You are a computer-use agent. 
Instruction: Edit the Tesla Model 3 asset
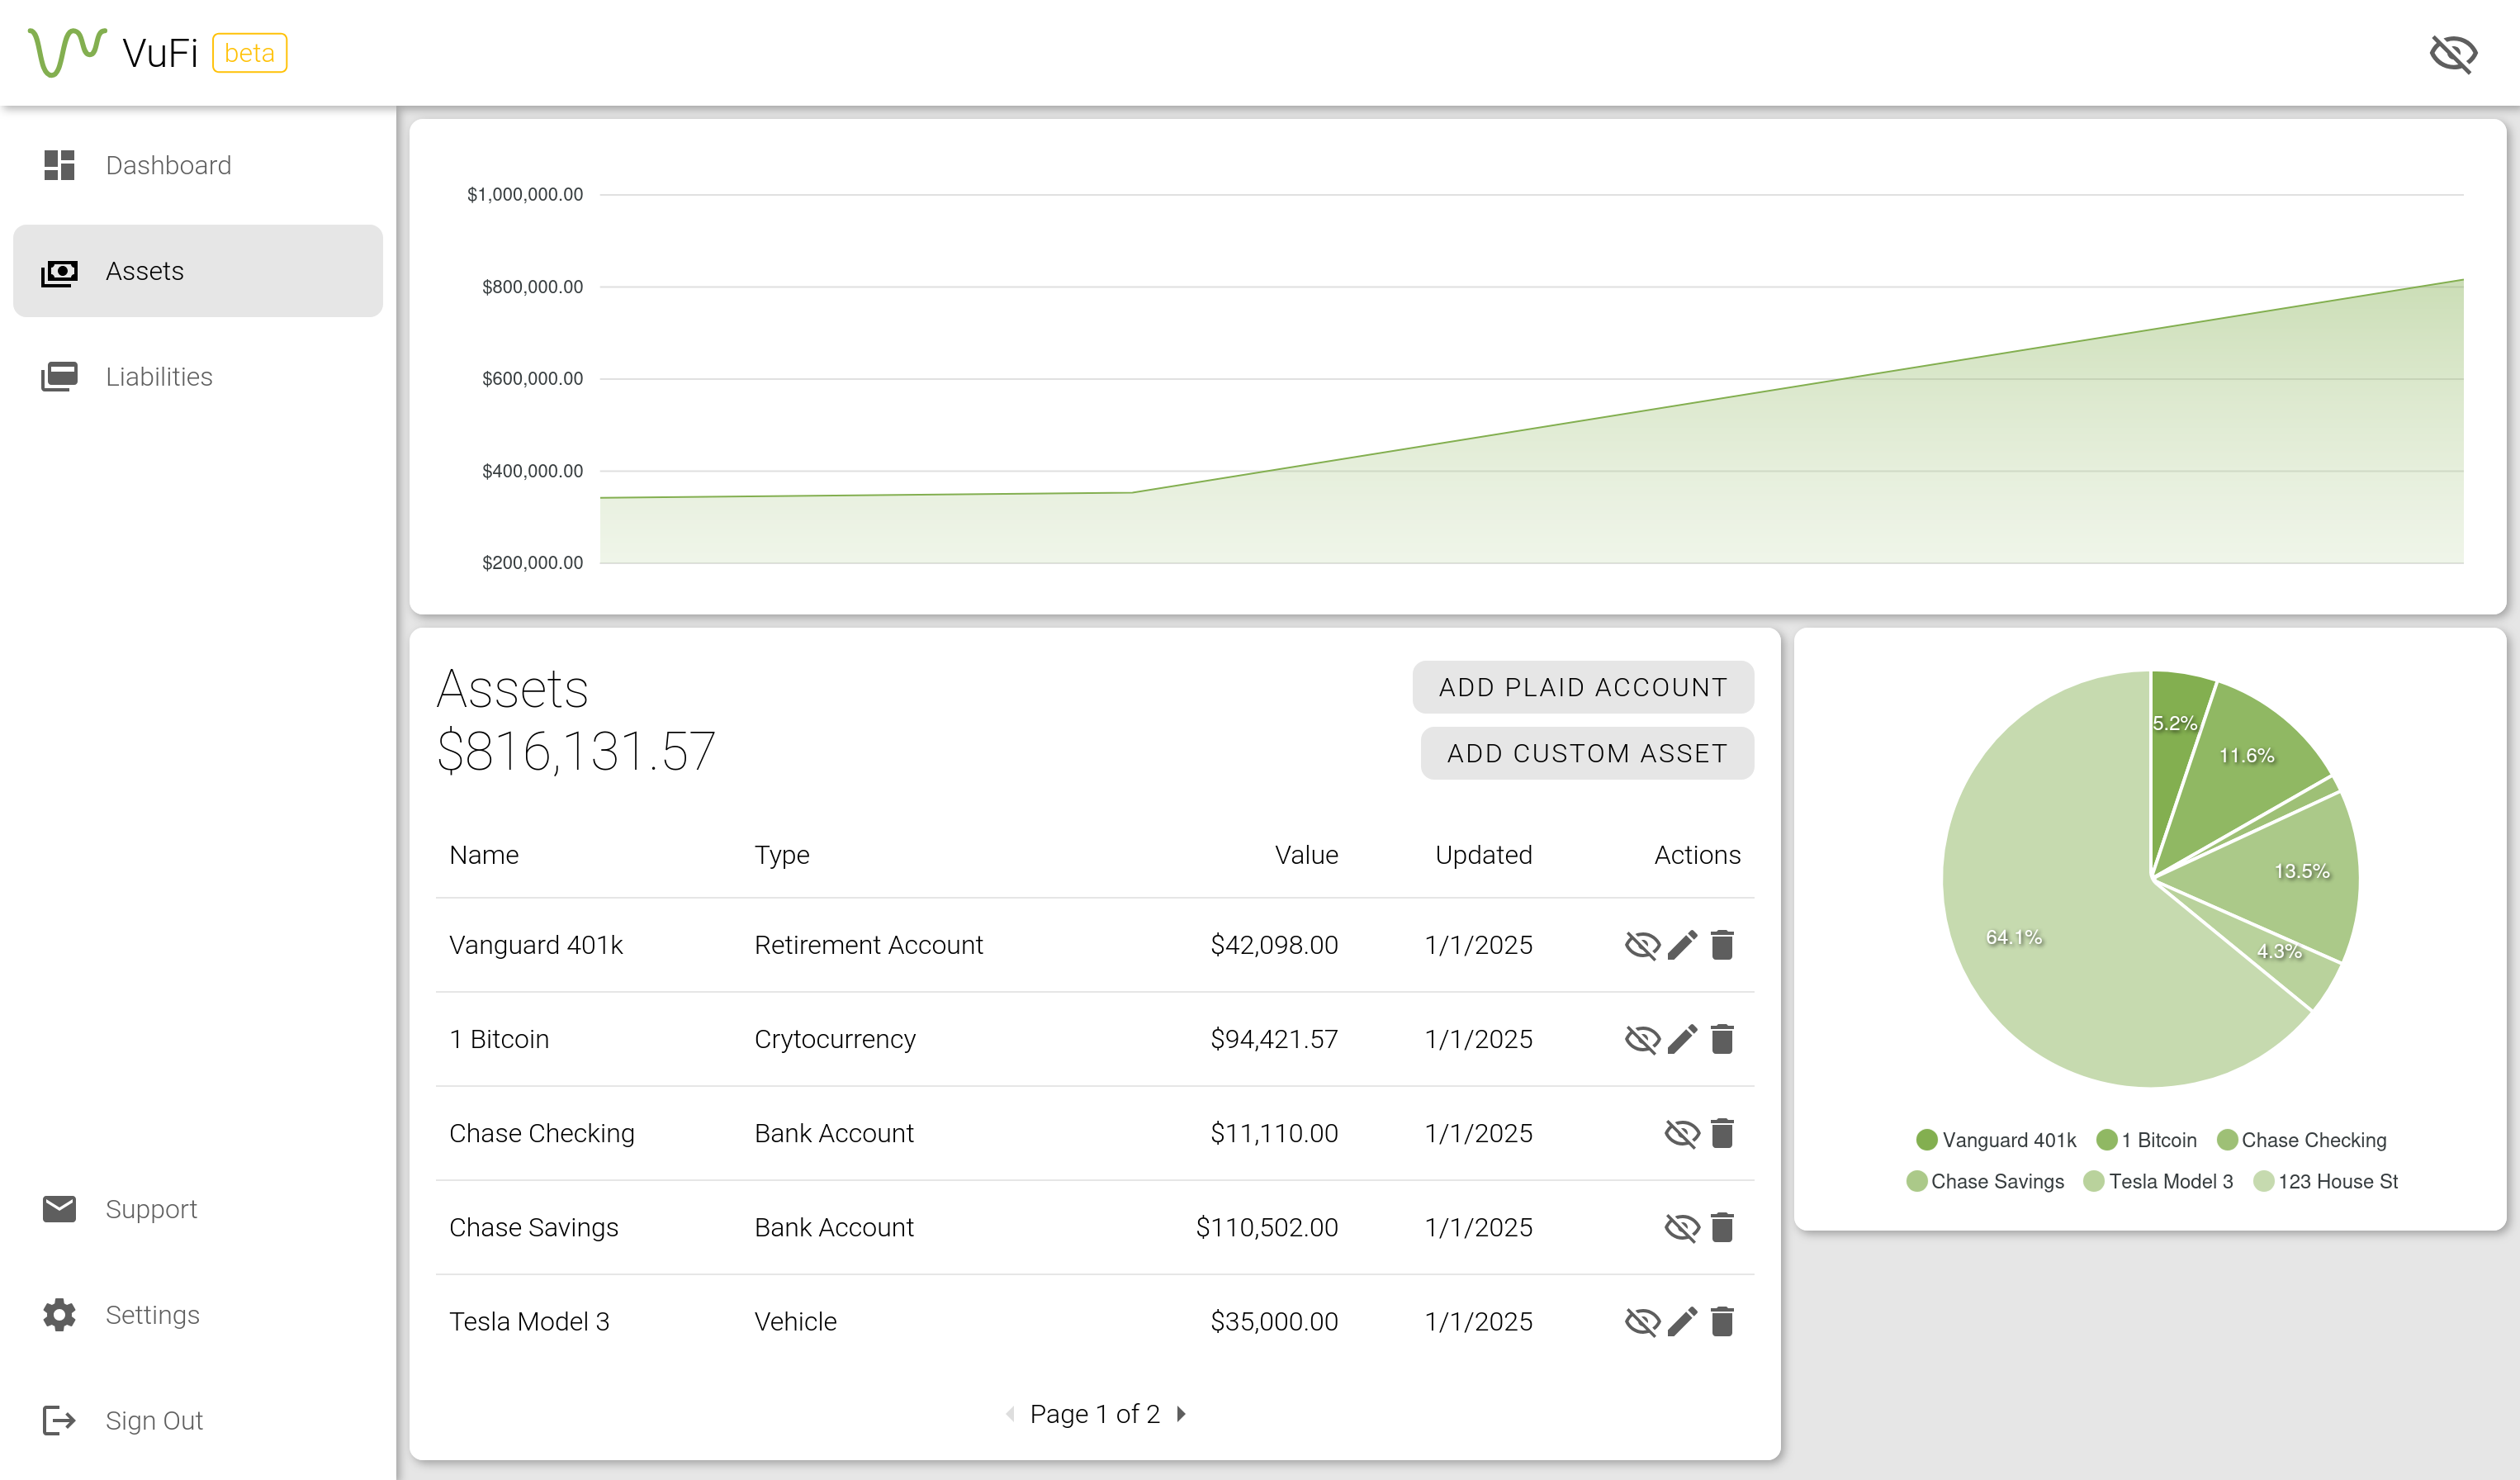[x=1682, y=1321]
